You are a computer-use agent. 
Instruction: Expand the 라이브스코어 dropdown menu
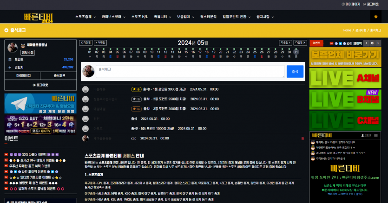point(113,17)
